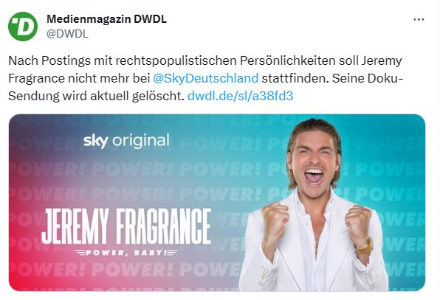Click the laughing man's face in image
Screen dimensions: 440x300
point(314,165)
